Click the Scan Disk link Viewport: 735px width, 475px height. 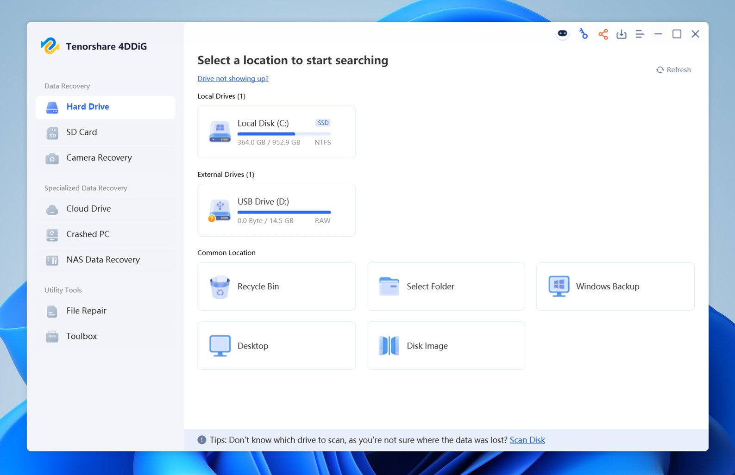click(x=527, y=440)
